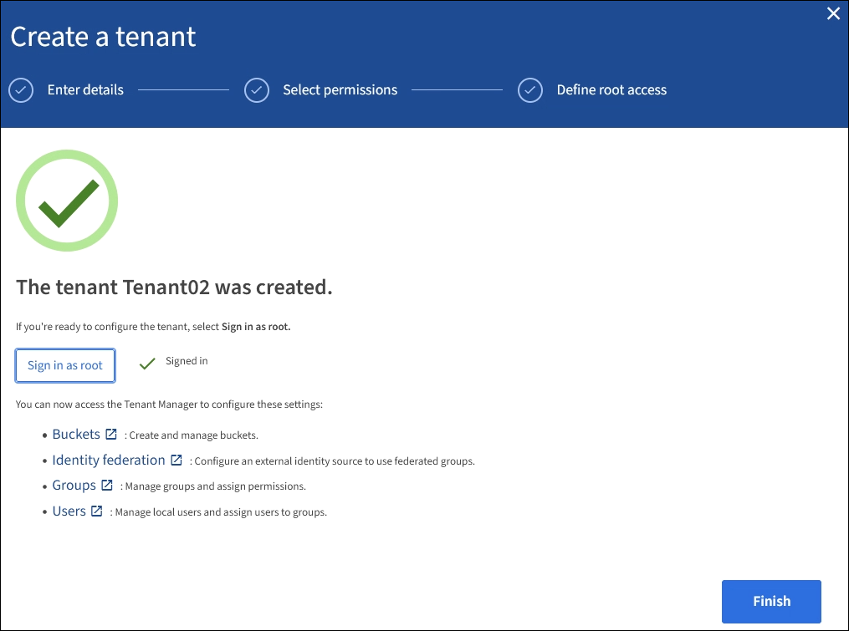849x631 pixels.
Task: Click the Define root access step check icon
Action: click(x=530, y=90)
